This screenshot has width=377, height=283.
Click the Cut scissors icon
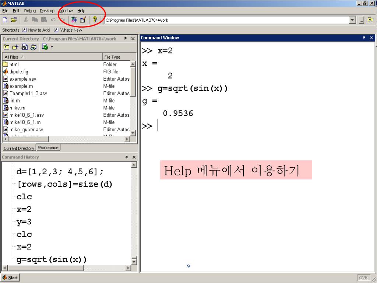click(x=26, y=20)
